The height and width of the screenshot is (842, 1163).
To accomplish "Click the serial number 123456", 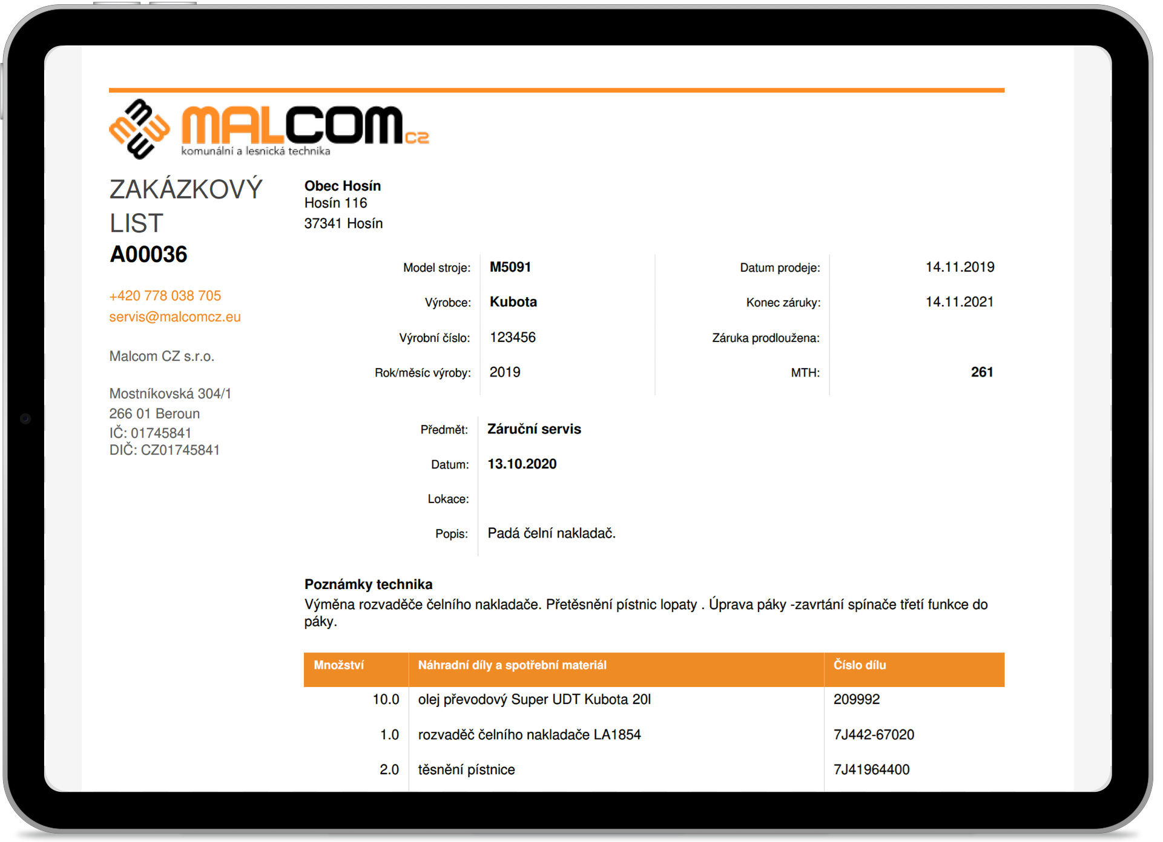I will (512, 337).
